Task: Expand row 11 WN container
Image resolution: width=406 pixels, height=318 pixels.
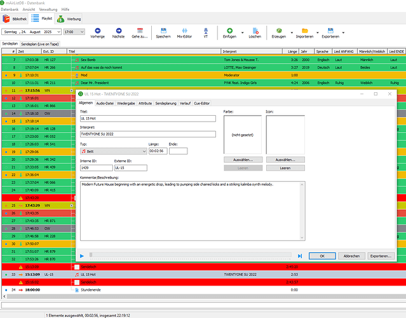Action: coord(71,91)
